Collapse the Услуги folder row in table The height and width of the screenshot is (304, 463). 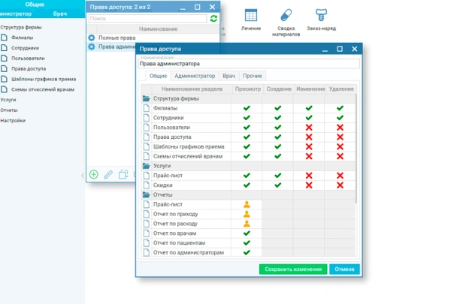147,165
